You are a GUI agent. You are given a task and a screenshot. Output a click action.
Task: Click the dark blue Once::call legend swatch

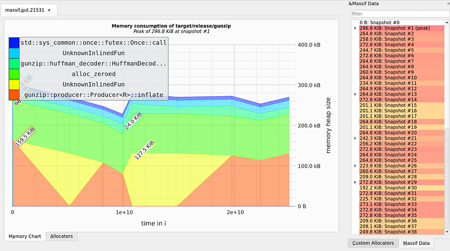click(x=15, y=42)
